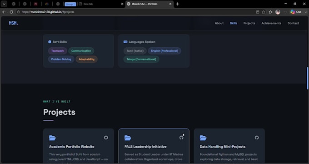Viewport: 309px width, 164px height.
Task: Click the Soft Skills brain icon
Action: (x=50, y=42)
